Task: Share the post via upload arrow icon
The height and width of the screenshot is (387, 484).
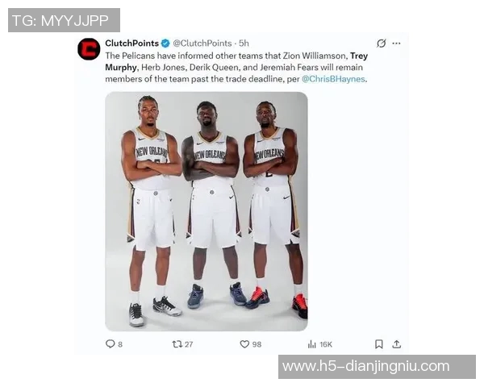Action: [x=397, y=344]
